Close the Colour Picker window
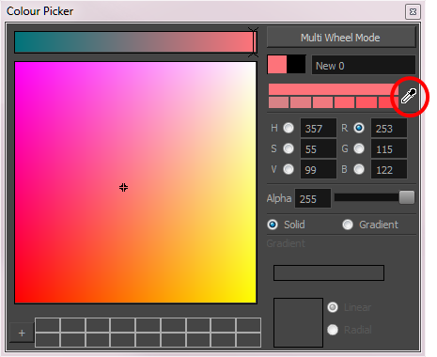 coord(413,12)
